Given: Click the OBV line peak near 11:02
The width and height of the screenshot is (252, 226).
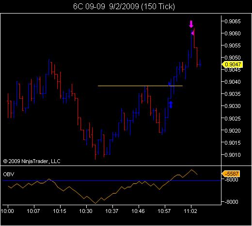Looking at the screenshot, I should click(x=191, y=170).
